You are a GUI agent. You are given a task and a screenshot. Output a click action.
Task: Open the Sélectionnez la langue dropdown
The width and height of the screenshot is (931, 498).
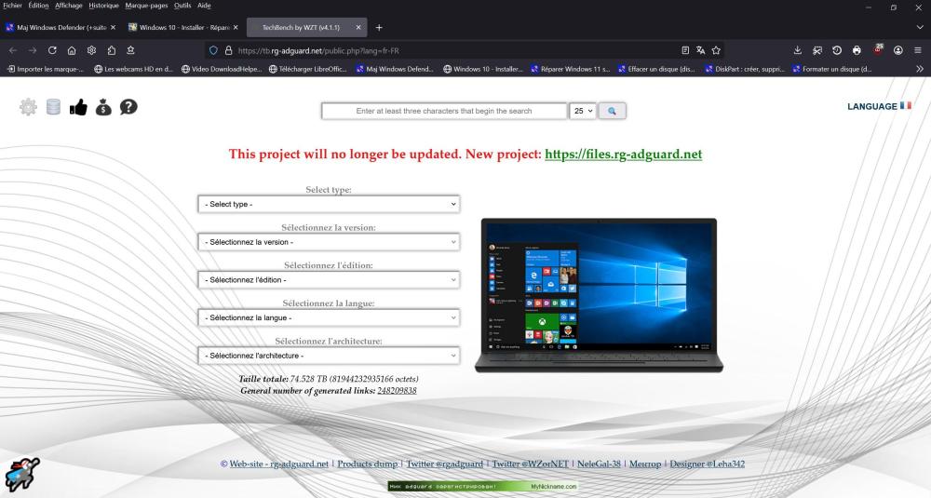point(329,317)
